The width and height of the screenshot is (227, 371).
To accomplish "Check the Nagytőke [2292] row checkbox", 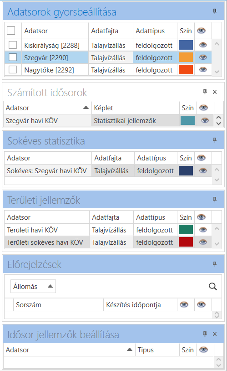I will click(13, 70).
